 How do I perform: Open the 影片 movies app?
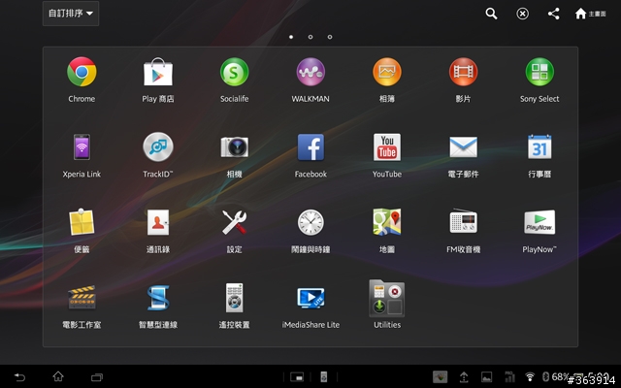coord(463,72)
